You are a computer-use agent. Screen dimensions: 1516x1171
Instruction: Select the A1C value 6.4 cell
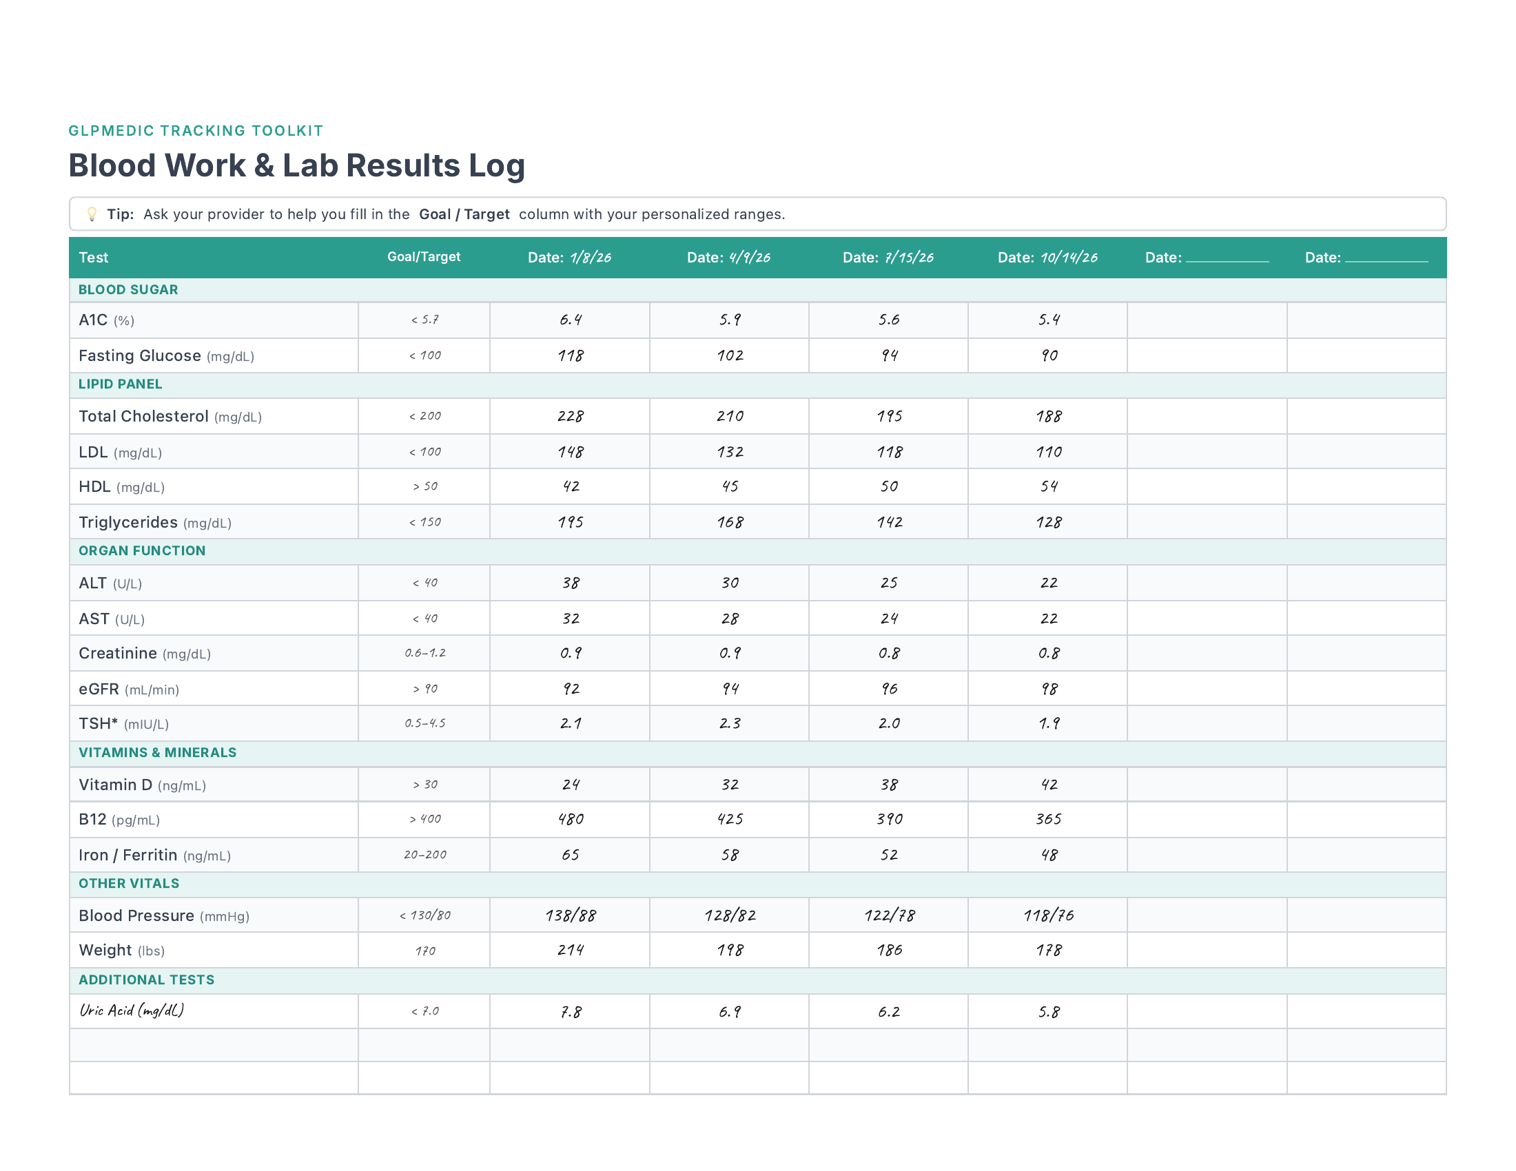tap(570, 320)
